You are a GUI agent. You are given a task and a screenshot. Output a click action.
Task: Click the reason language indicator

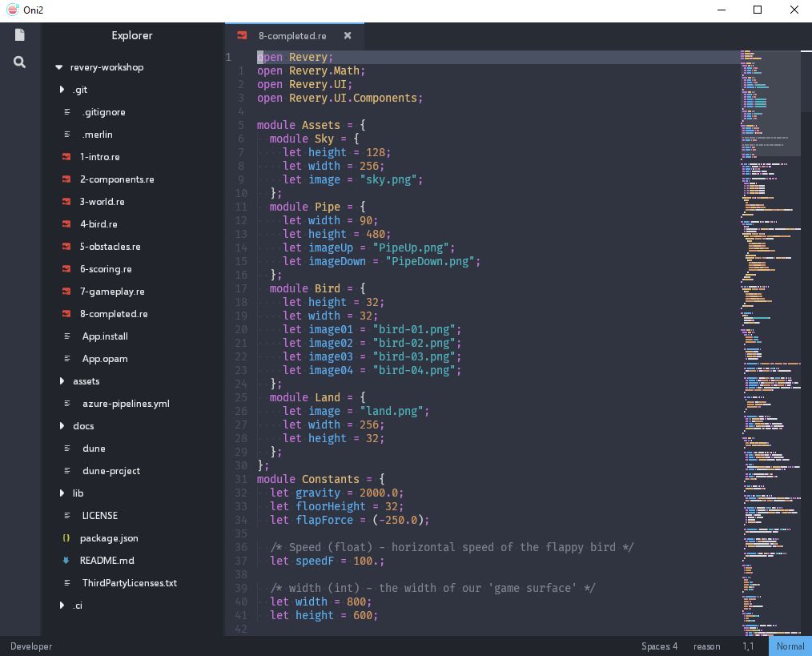click(x=706, y=646)
